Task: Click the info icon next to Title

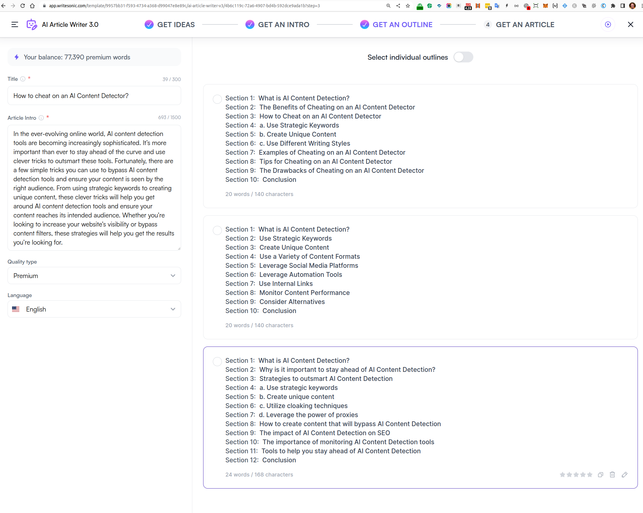Action: [23, 79]
